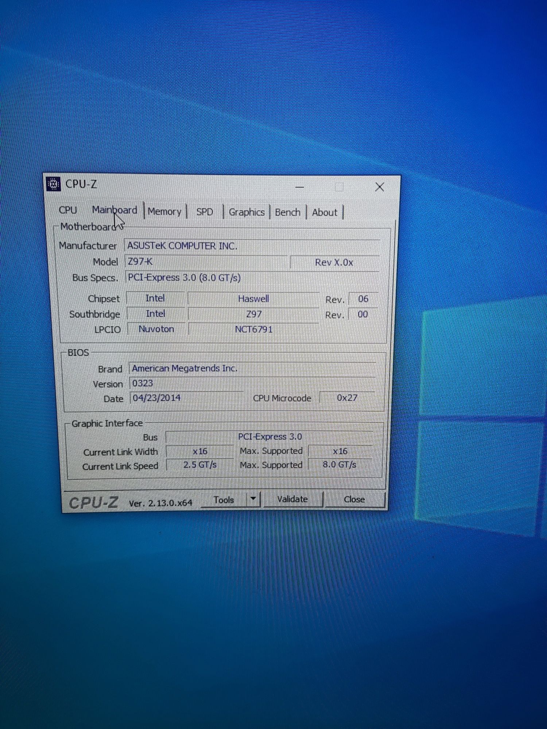Click the CPU-Z title bar text
The image size is (547, 729).
pyautogui.click(x=81, y=184)
